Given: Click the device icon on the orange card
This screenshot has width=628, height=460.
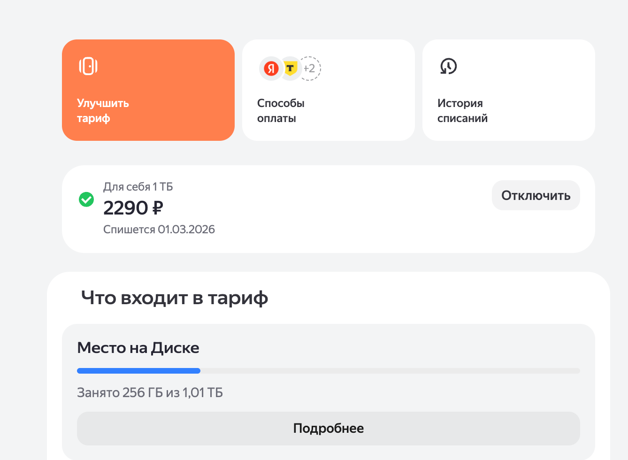Looking at the screenshot, I should (x=88, y=66).
